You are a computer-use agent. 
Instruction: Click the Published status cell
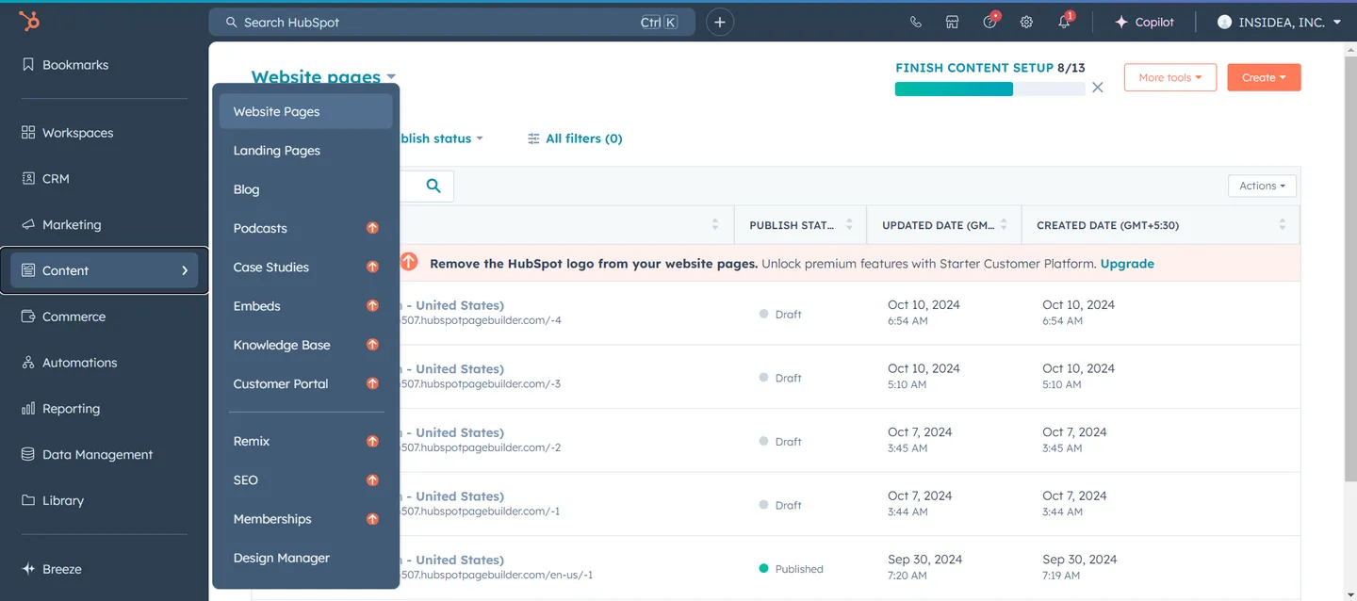pyautogui.click(x=792, y=569)
